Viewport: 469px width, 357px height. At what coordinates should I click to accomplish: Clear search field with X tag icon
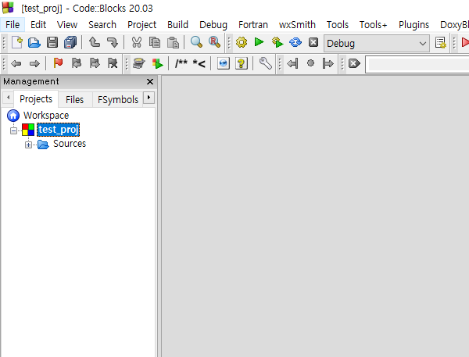click(x=354, y=63)
